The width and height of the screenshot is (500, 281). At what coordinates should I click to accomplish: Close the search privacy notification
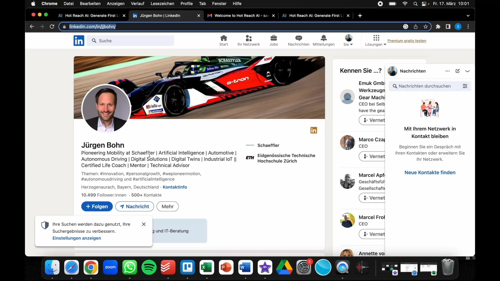pyautogui.click(x=144, y=224)
